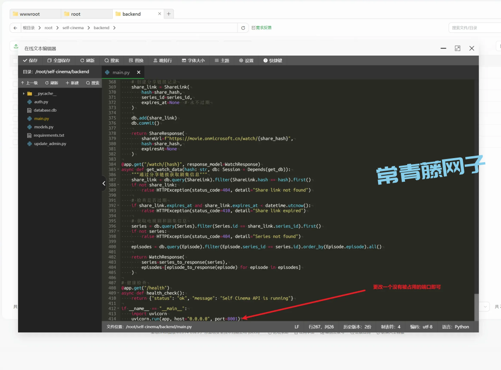Click the Save (保存) toolbar button
This screenshot has width=501, height=370.
coord(30,60)
